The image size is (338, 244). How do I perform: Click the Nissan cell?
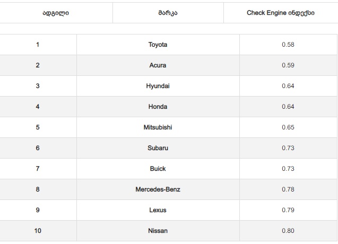pos(158,231)
